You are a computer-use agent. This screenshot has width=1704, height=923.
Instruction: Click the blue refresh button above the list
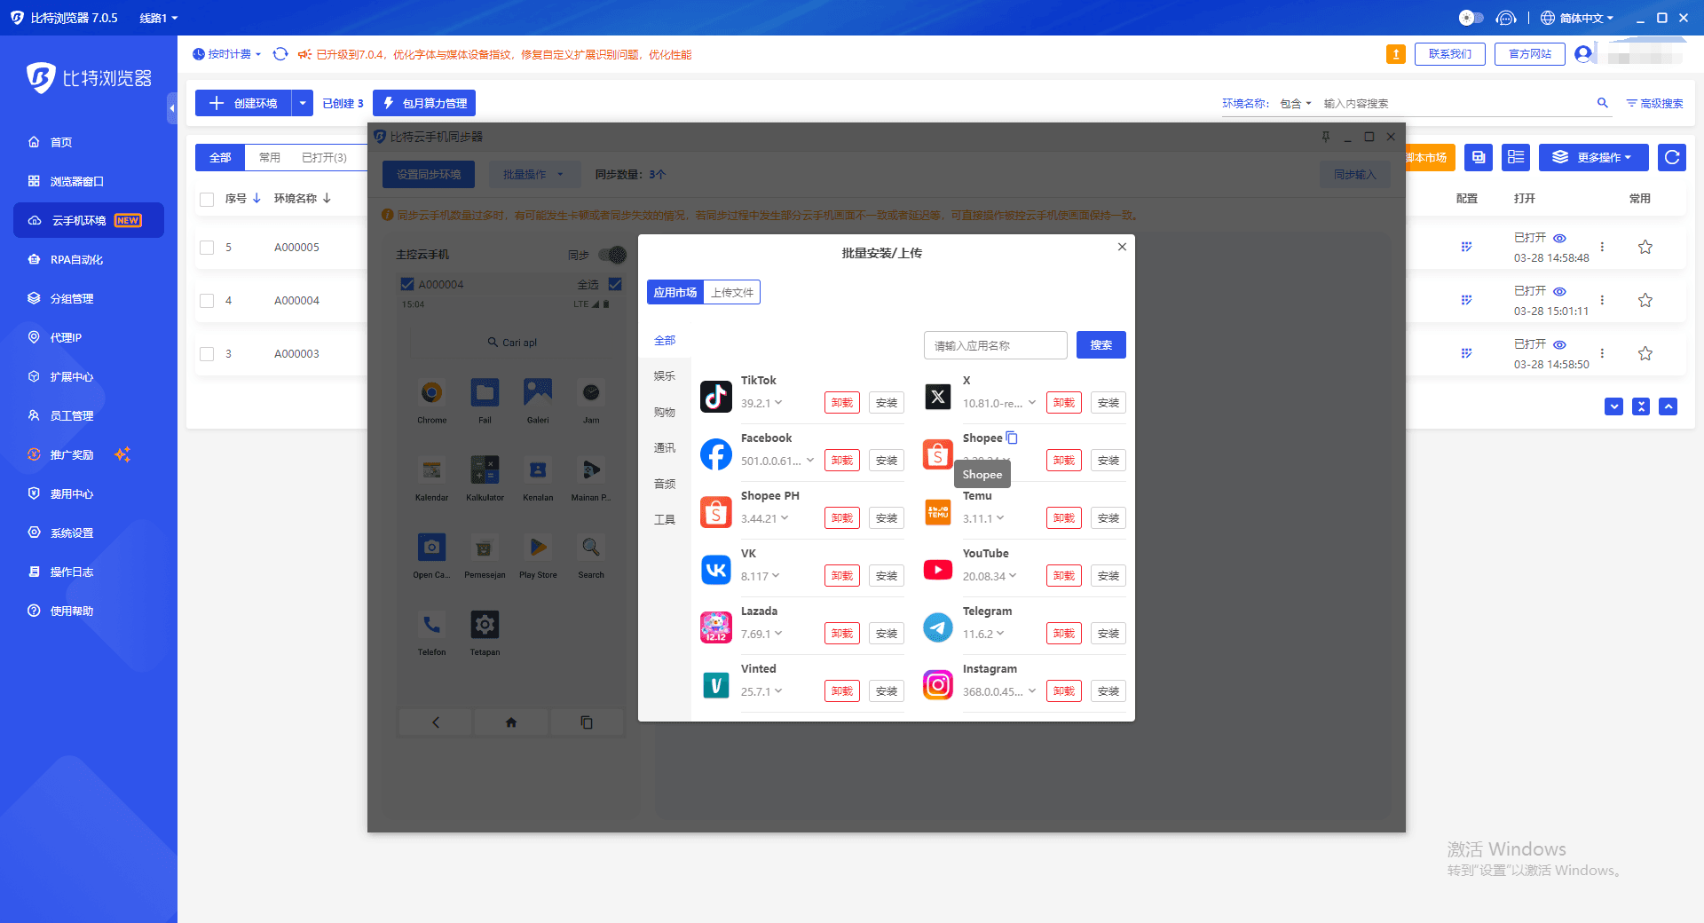click(x=1672, y=157)
